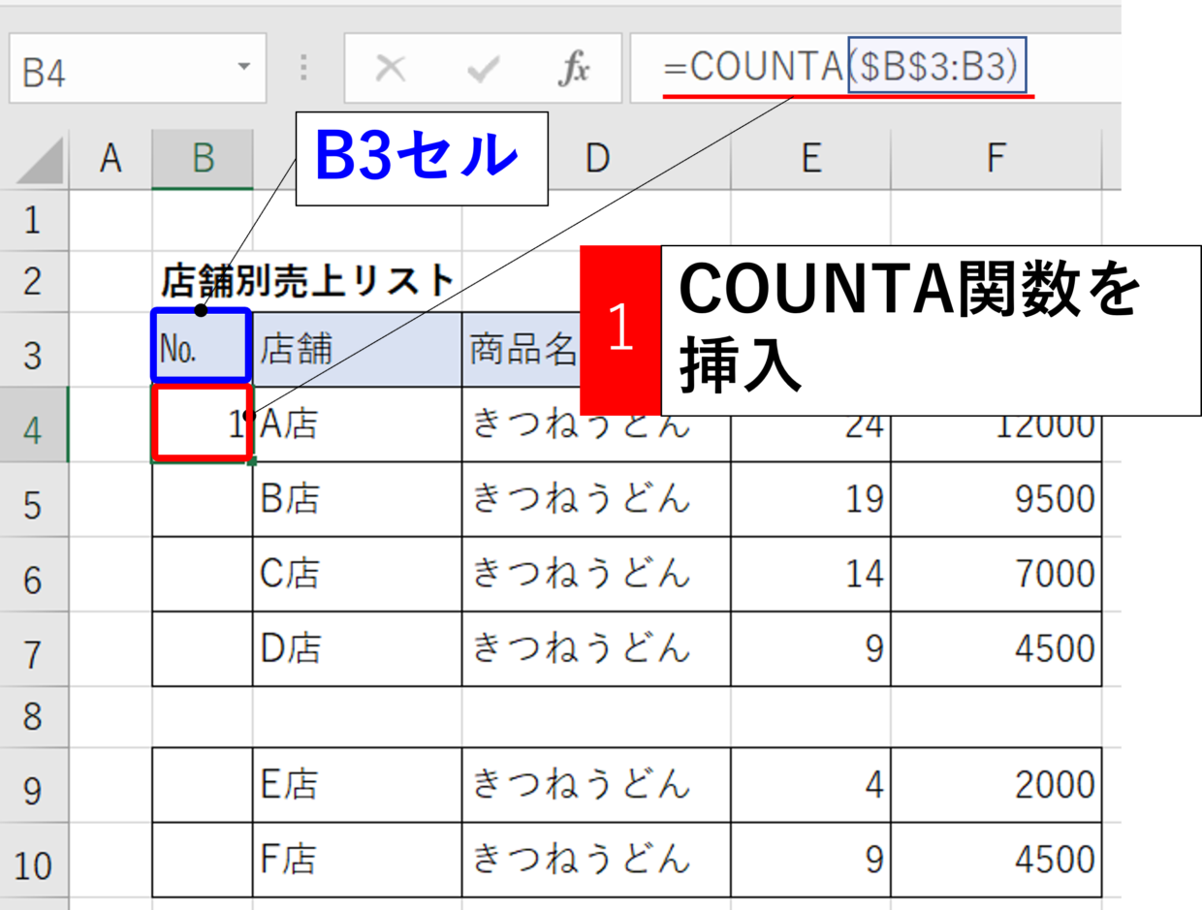Click きつねうどん in the C店 row
This screenshot has width=1202, height=910.
coord(596,574)
